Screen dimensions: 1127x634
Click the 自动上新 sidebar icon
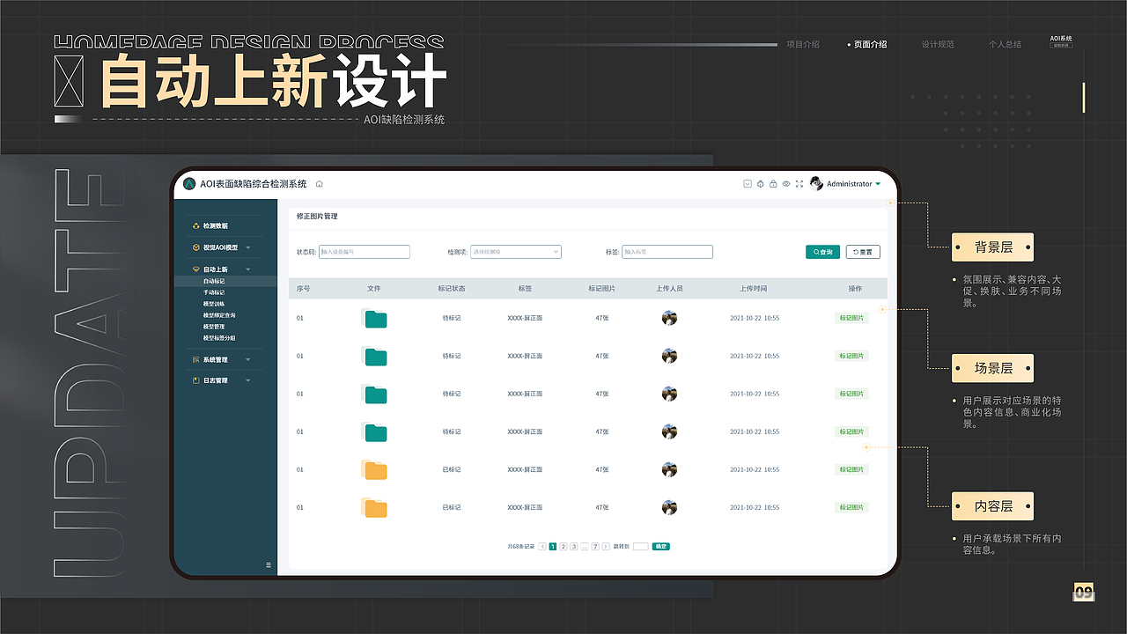(195, 269)
